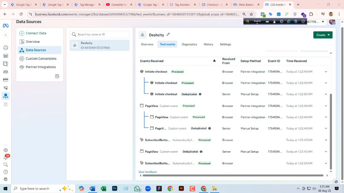Expand the top PageView Processed row
The height and width of the screenshot is (193, 344).
click(x=326, y=106)
